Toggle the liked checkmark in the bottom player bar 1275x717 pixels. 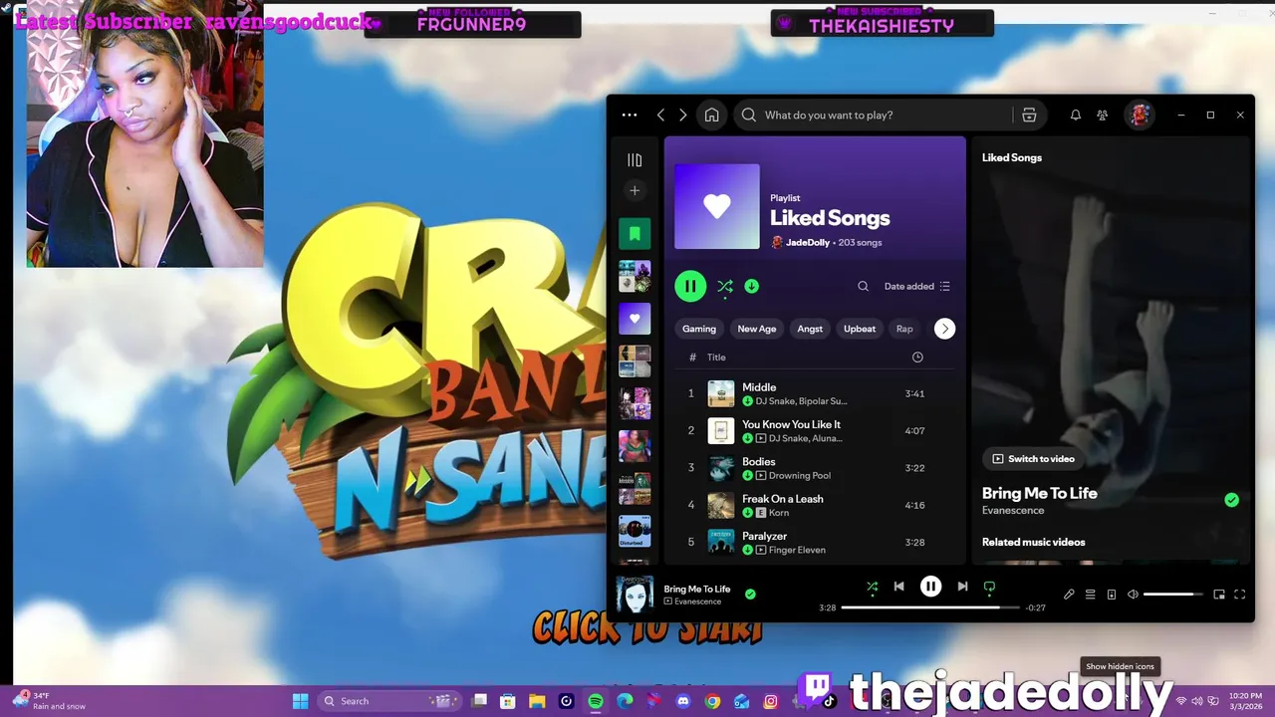[750, 595]
